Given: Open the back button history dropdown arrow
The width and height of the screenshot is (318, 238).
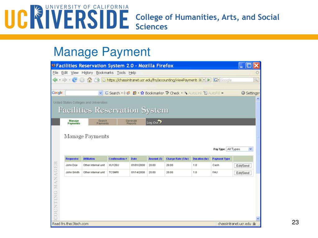Looking at the screenshot, I should [x=60, y=80].
